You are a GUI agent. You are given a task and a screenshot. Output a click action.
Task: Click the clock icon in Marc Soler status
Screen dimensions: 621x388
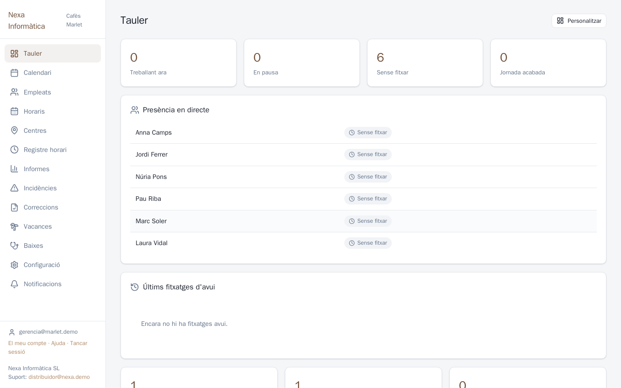pyautogui.click(x=352, y=221)
